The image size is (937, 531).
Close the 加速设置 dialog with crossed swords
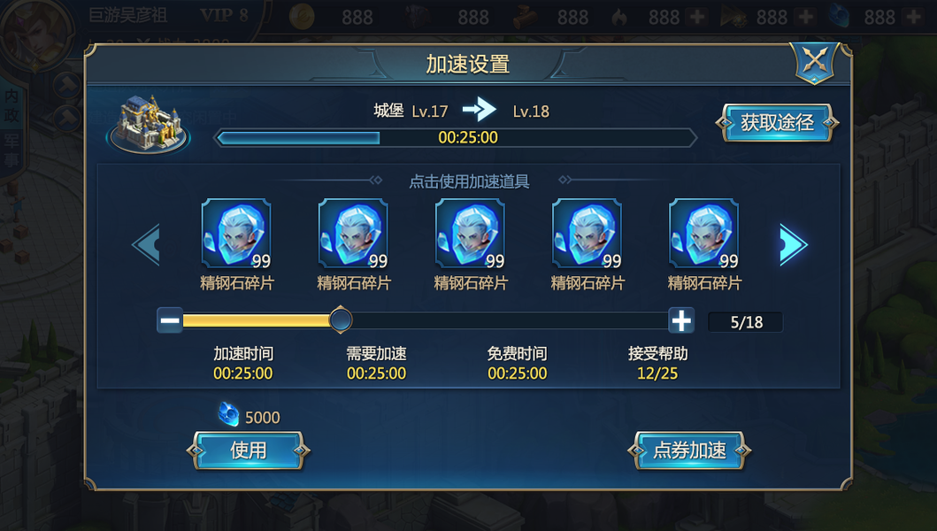point(815,62)
